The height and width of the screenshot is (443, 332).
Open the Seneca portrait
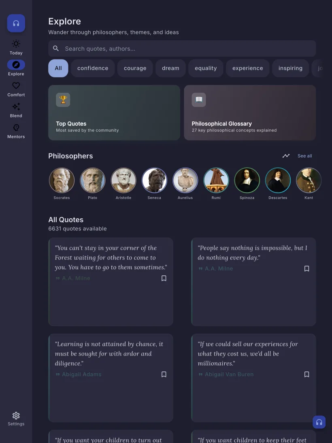click(154, 180)
